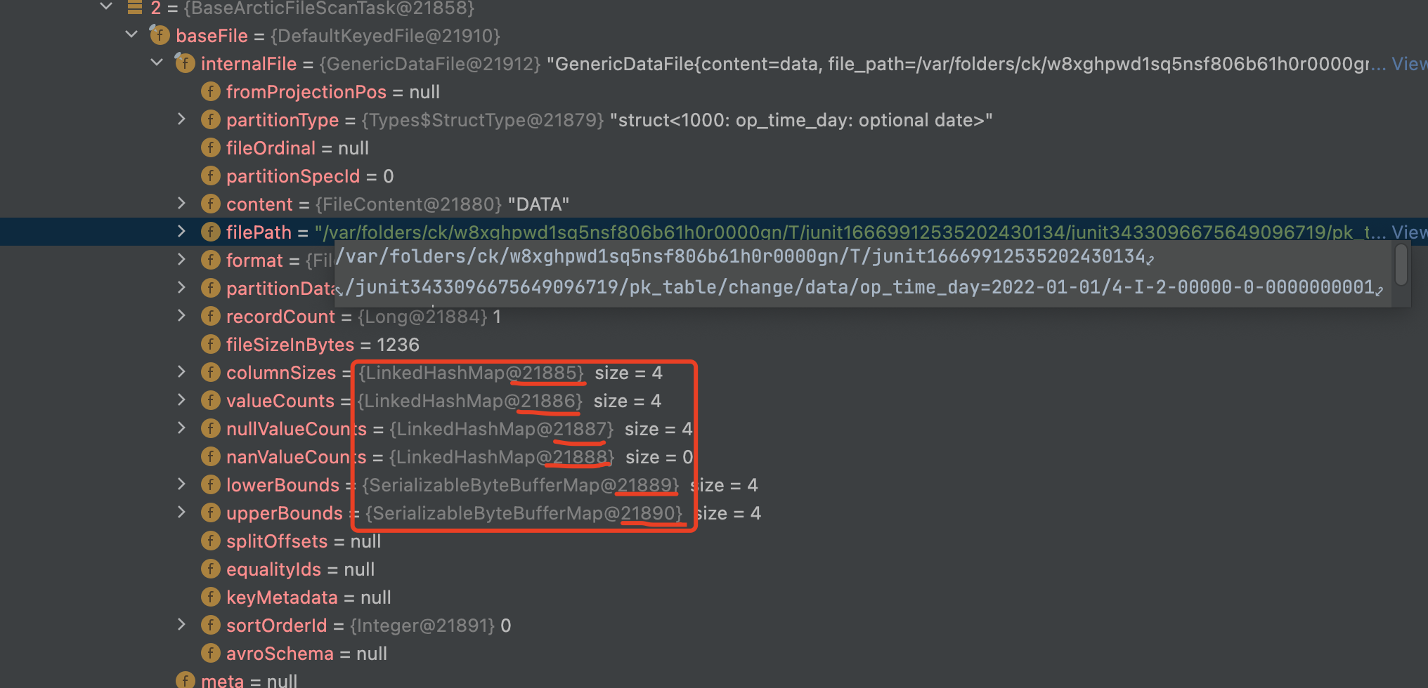Expand the sortOrderId node
The width and height of the screenshot is (1428, 688).
182,625
